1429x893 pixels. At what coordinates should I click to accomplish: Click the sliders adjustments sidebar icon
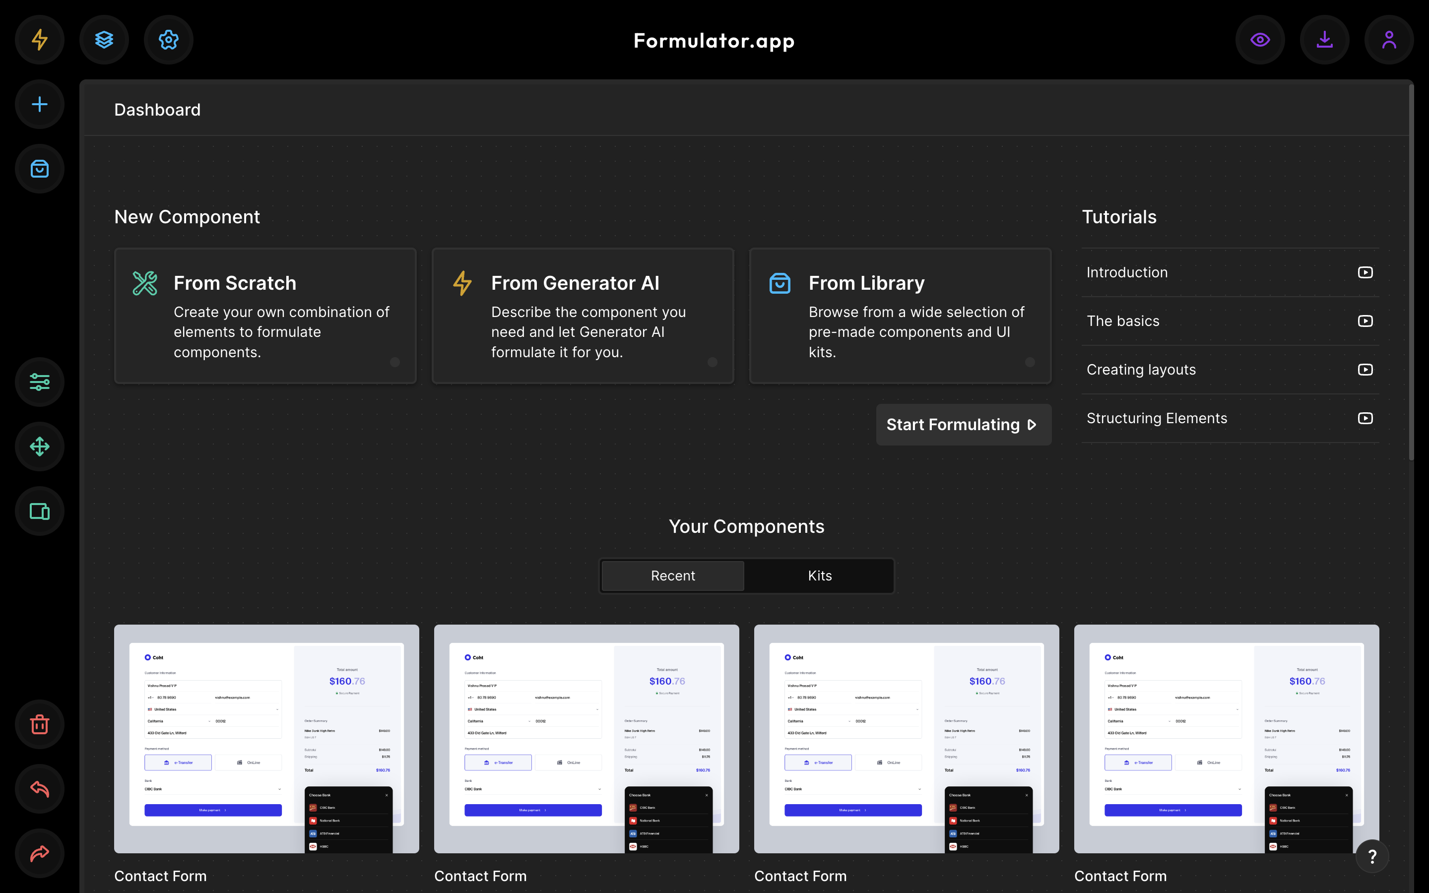[40, 382]
